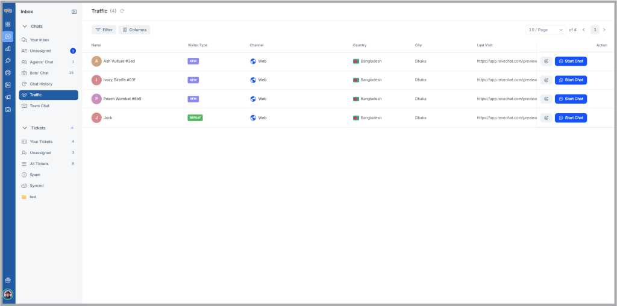Screen dimensions: 617x306
Task: Click page number 1
Action: click(595, 30)
